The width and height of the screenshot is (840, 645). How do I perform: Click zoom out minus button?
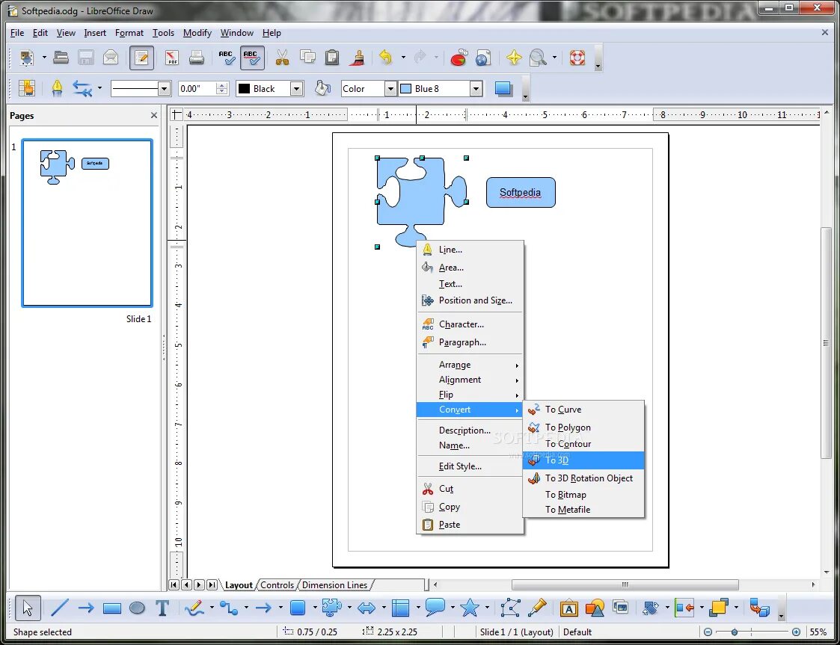pos(708,632)
